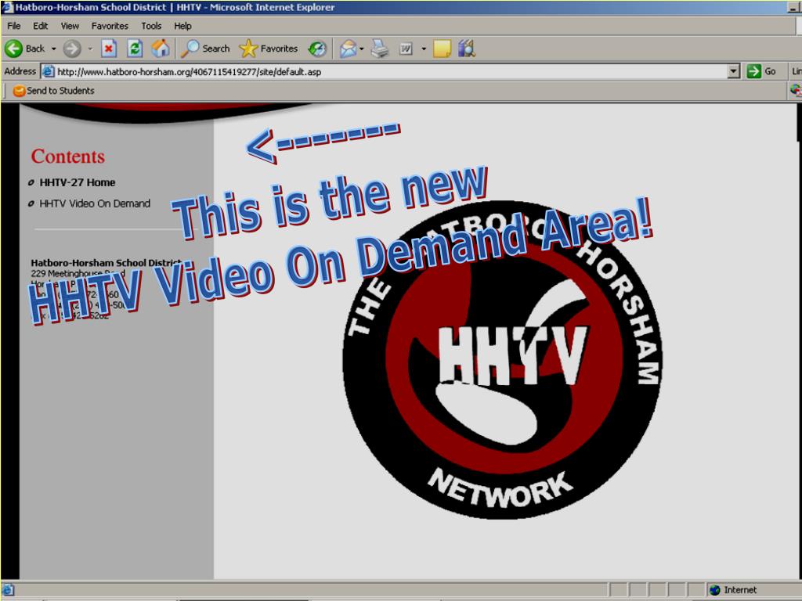Open the Mail envelope icon

(x=349, y=49)
